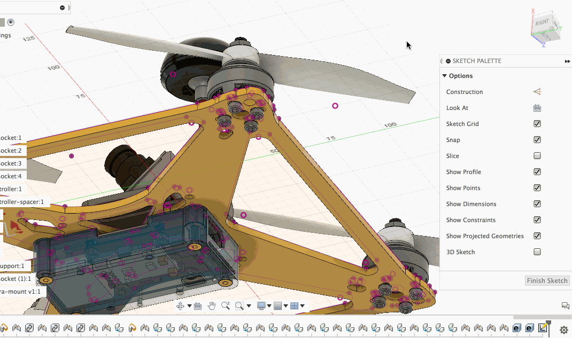The image size is (572, 338).
Task: Uncheck Show Constraints option
Action: 537,220
